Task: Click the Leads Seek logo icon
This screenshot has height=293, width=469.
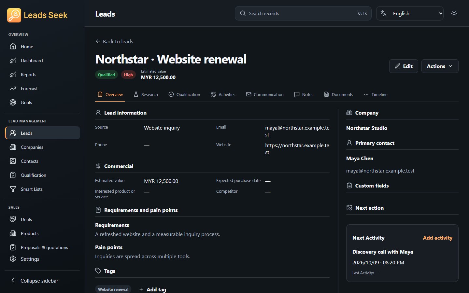Action: pyautogui.click(x=14, y=15)
